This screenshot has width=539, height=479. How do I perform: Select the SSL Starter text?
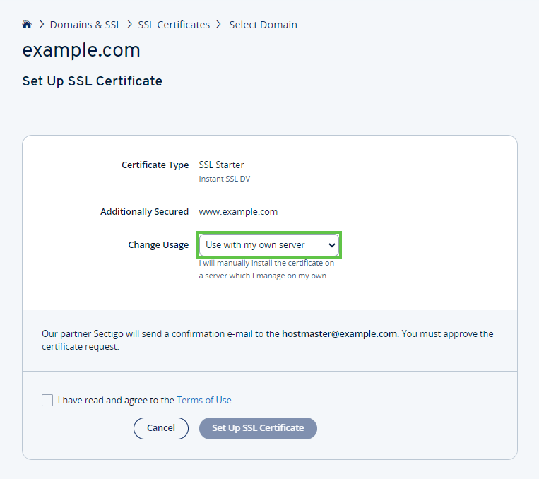[221, 165]
